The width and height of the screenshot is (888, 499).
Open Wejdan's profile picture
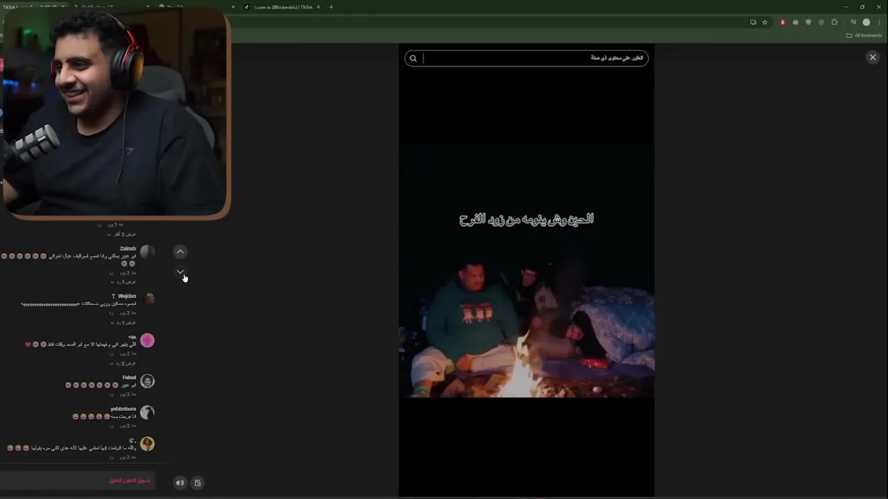[x=147, y=299]
